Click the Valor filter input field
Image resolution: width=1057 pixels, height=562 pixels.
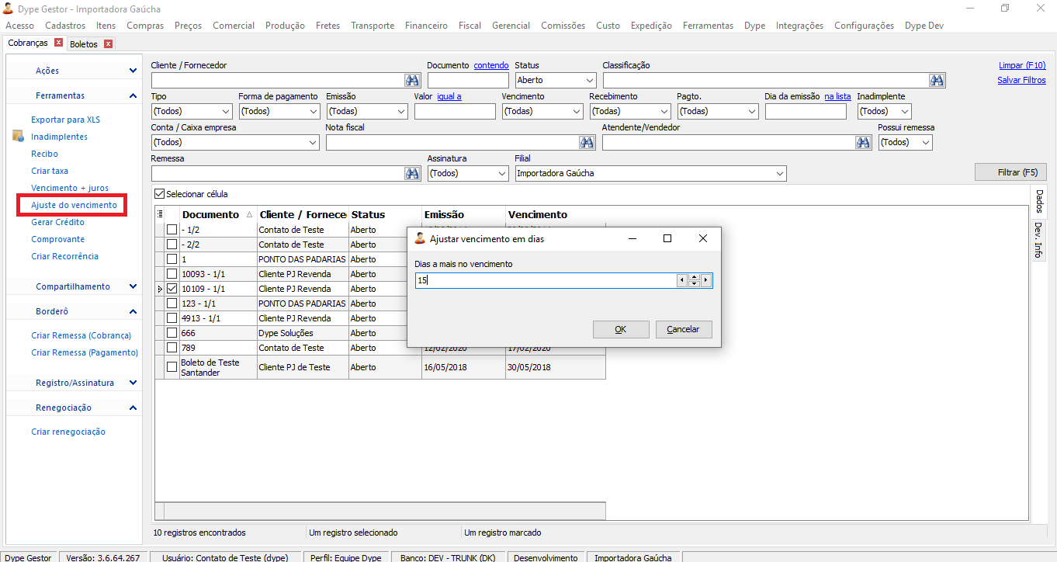point(455,111)
